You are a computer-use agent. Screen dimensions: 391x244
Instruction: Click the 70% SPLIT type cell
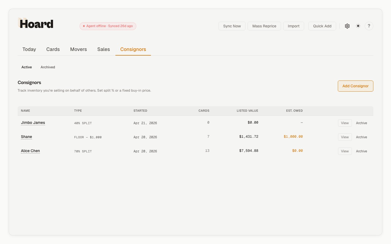pyautogui.click(x=83, y=151)
